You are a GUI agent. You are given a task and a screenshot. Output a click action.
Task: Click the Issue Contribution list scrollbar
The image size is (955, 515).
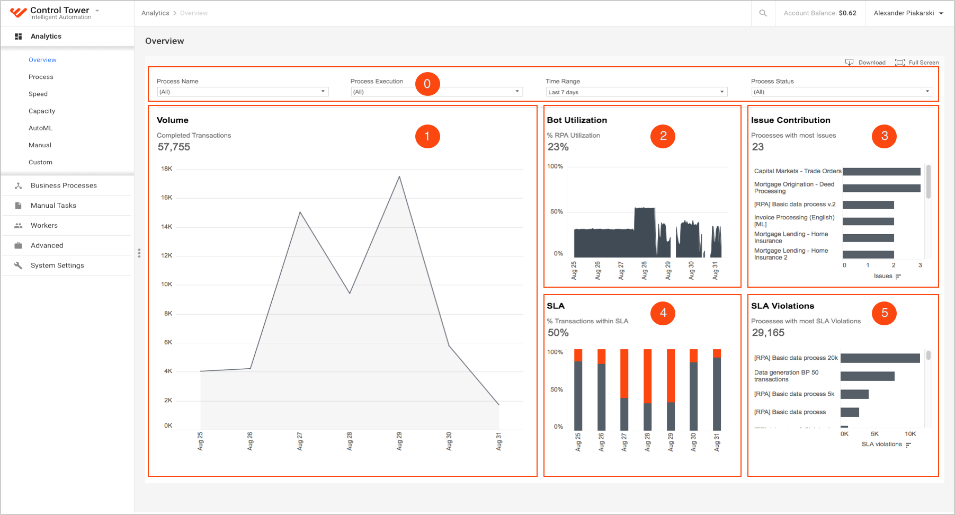click(928, 182)
